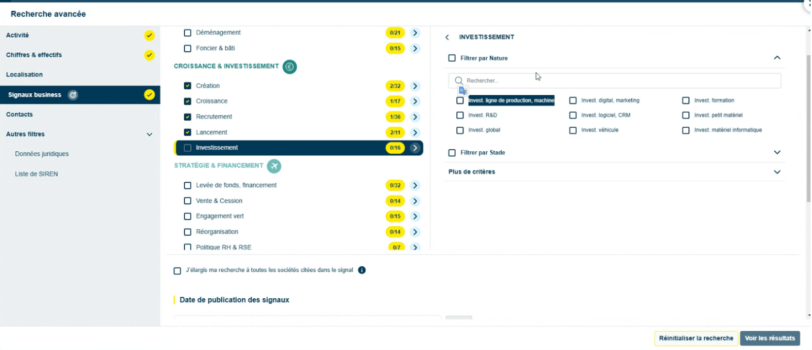Enable Filtrer par Nature checkbox
This screenshot has width=812, height=350.
[x=452, y=58]
